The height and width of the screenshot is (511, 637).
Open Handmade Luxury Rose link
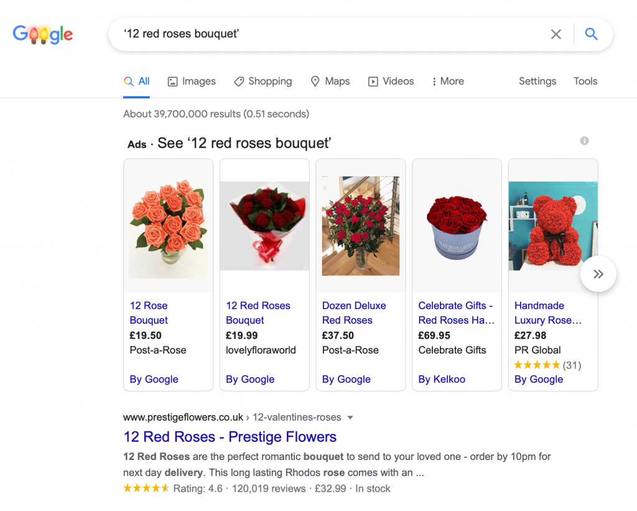click(x=547, y=312)
